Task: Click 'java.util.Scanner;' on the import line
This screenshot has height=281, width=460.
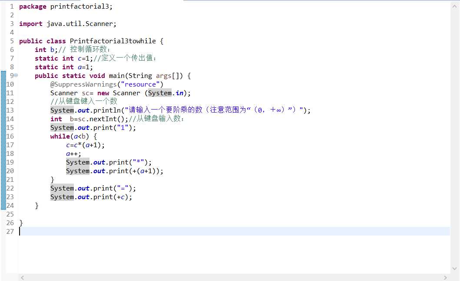Action: coord(82,24)
